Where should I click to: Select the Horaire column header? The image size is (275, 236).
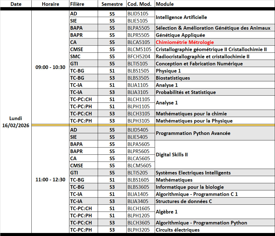click(50, 4)
